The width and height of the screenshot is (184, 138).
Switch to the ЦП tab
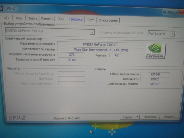(6, 19)
